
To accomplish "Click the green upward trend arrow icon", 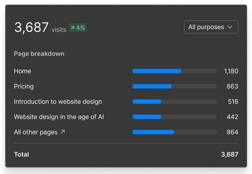I will (72, 28).
